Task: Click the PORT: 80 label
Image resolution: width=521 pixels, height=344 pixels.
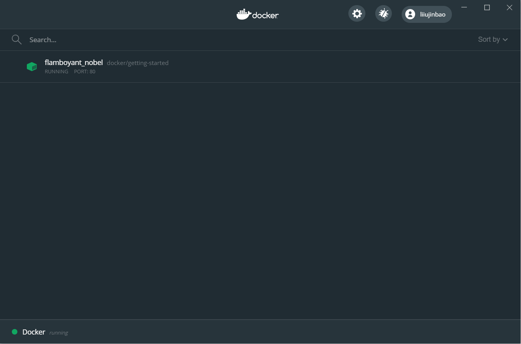Action: click(85, 72)
